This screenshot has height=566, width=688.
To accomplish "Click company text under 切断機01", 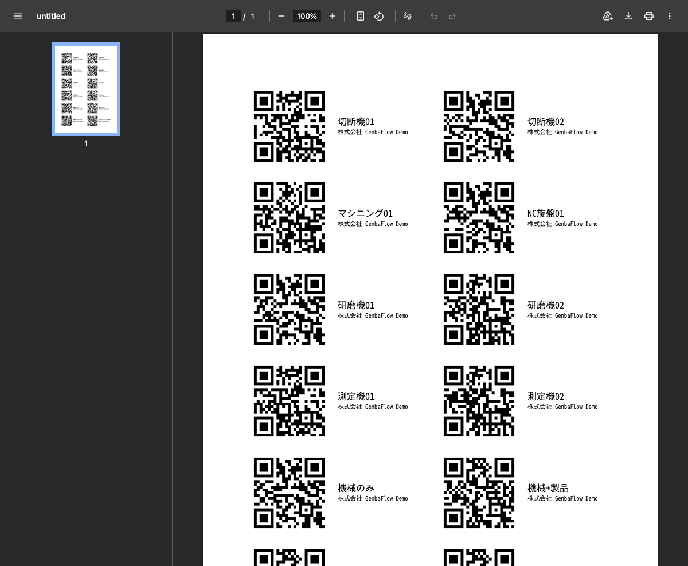I will coord(373,132).
